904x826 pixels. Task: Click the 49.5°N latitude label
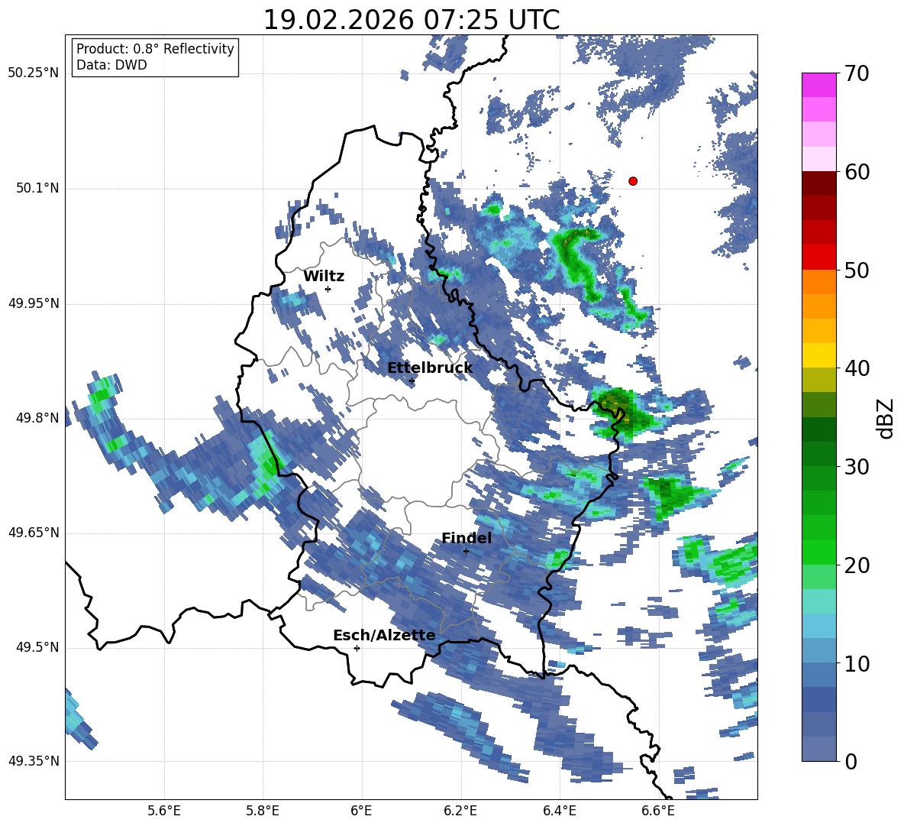coord(37,647)
